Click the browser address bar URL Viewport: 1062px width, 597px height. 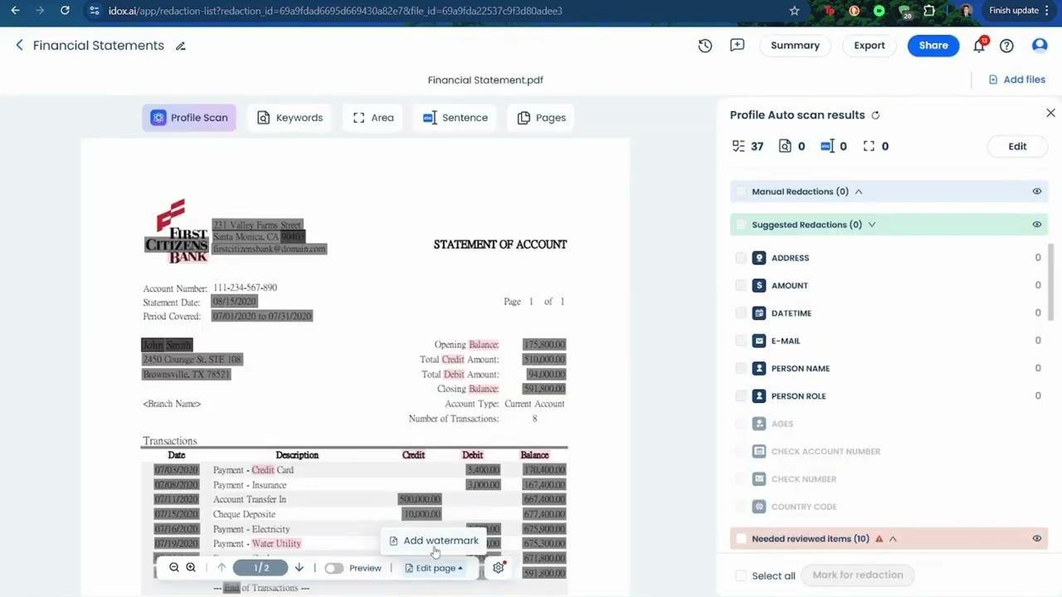tap(335, 11)
